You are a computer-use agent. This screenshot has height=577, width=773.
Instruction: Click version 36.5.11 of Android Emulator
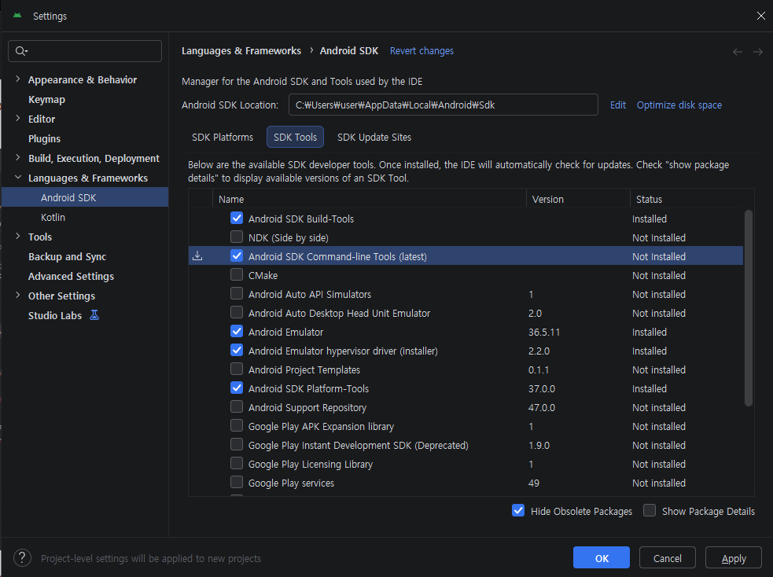click(x=544, y=332)
